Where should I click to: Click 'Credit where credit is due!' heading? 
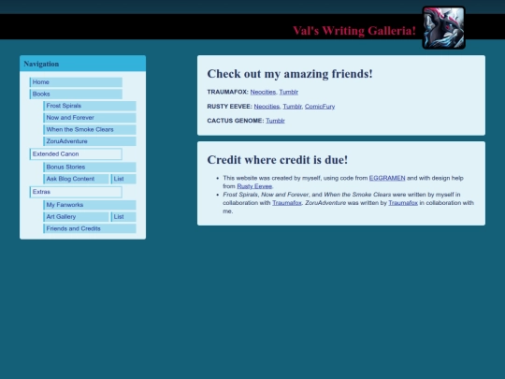click(278, 160)
